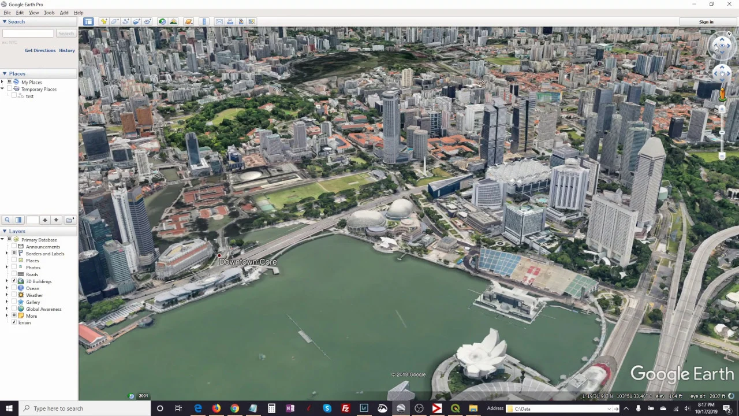Open the View menu
Image resolution: width=739 pixels, height=416 pixels.
coord(34,13)
